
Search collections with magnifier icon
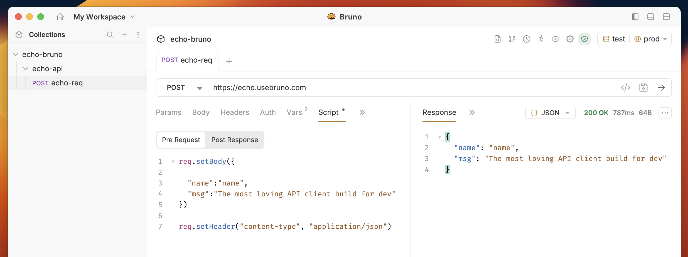[x=110, y=35]
